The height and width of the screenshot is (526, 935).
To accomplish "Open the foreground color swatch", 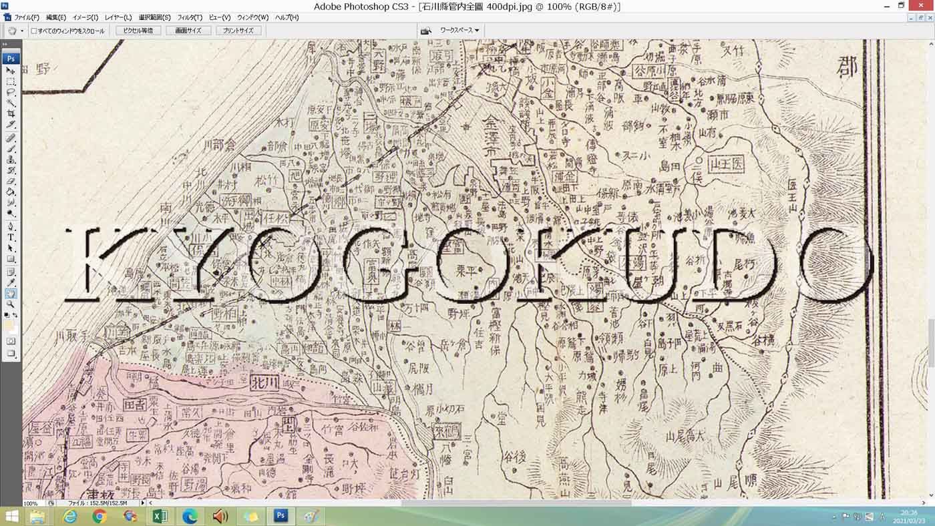I will pos(9,325).
